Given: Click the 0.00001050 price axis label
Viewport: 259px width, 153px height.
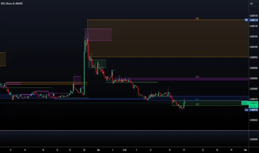Looking at the screenshot, I should pyautogui.click(x=253, y=36).
